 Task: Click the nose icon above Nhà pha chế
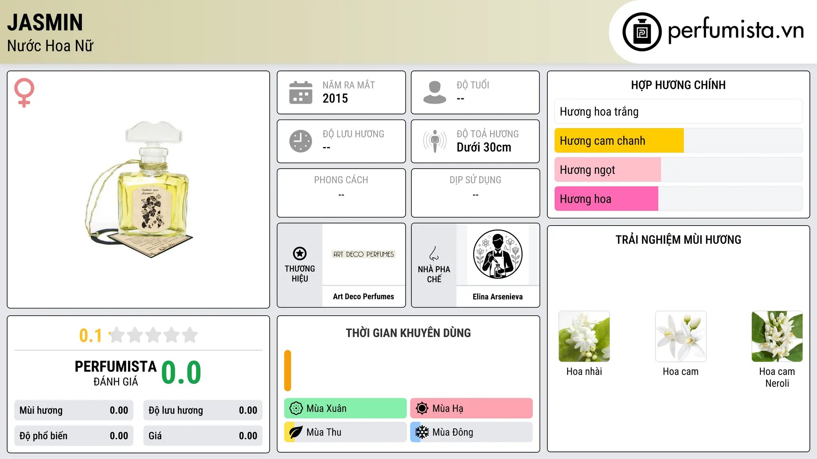434,253
